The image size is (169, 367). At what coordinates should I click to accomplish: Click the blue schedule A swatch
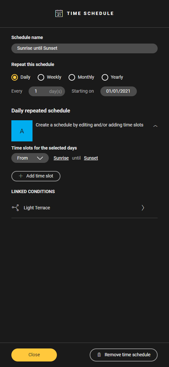pyautogui.click(x=22, y=131)
